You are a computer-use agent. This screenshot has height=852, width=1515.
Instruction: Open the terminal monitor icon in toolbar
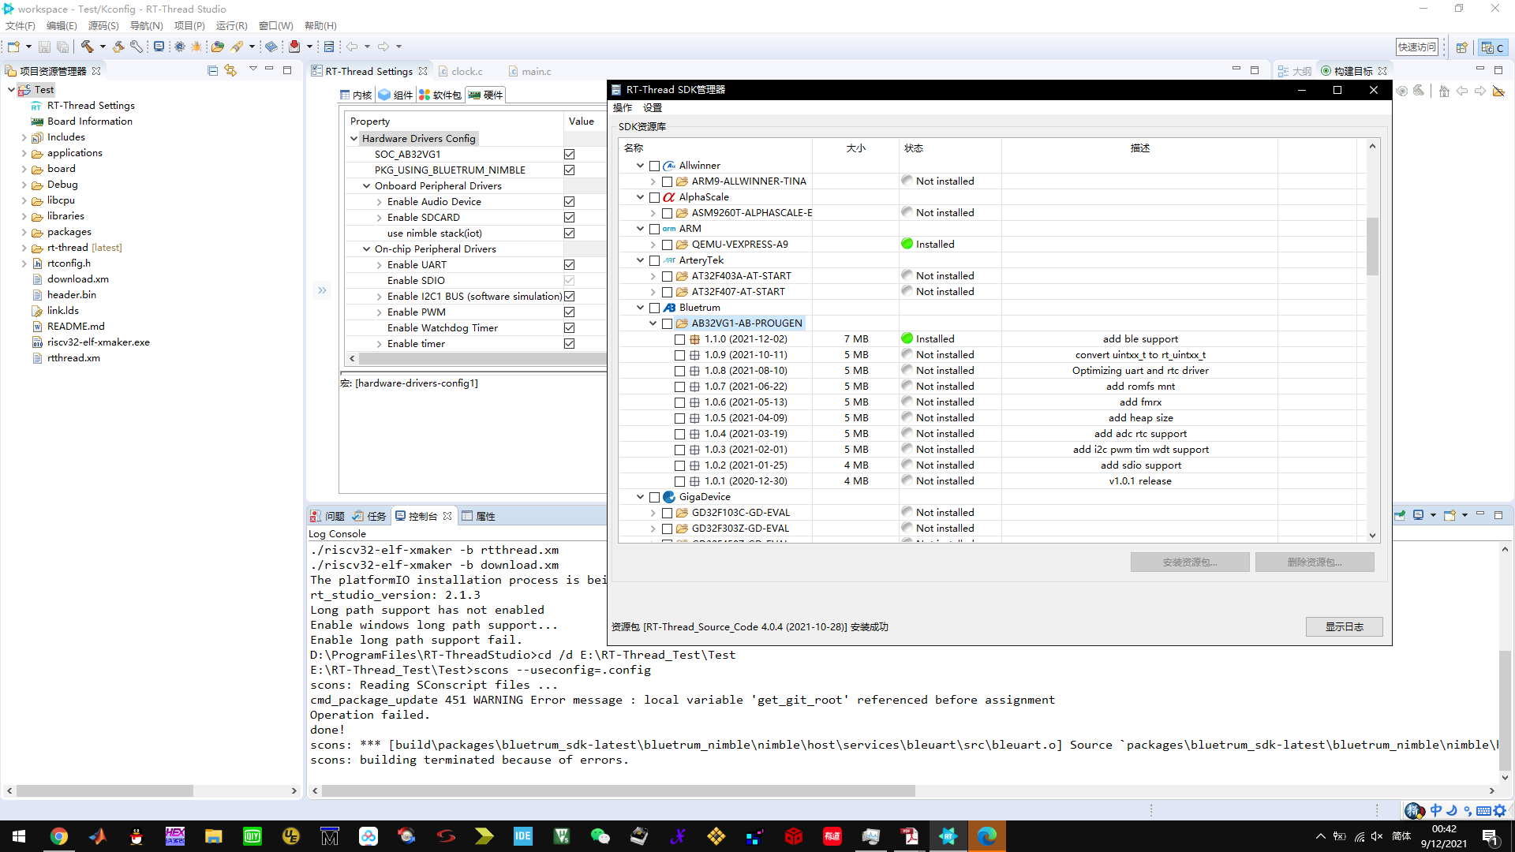pyautogui.click(x=159, y=47)
